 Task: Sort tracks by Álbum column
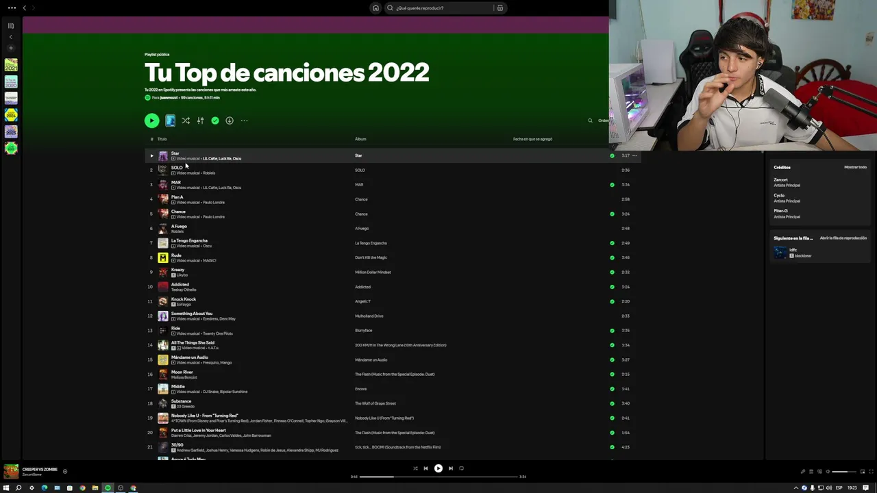(360, 139)
